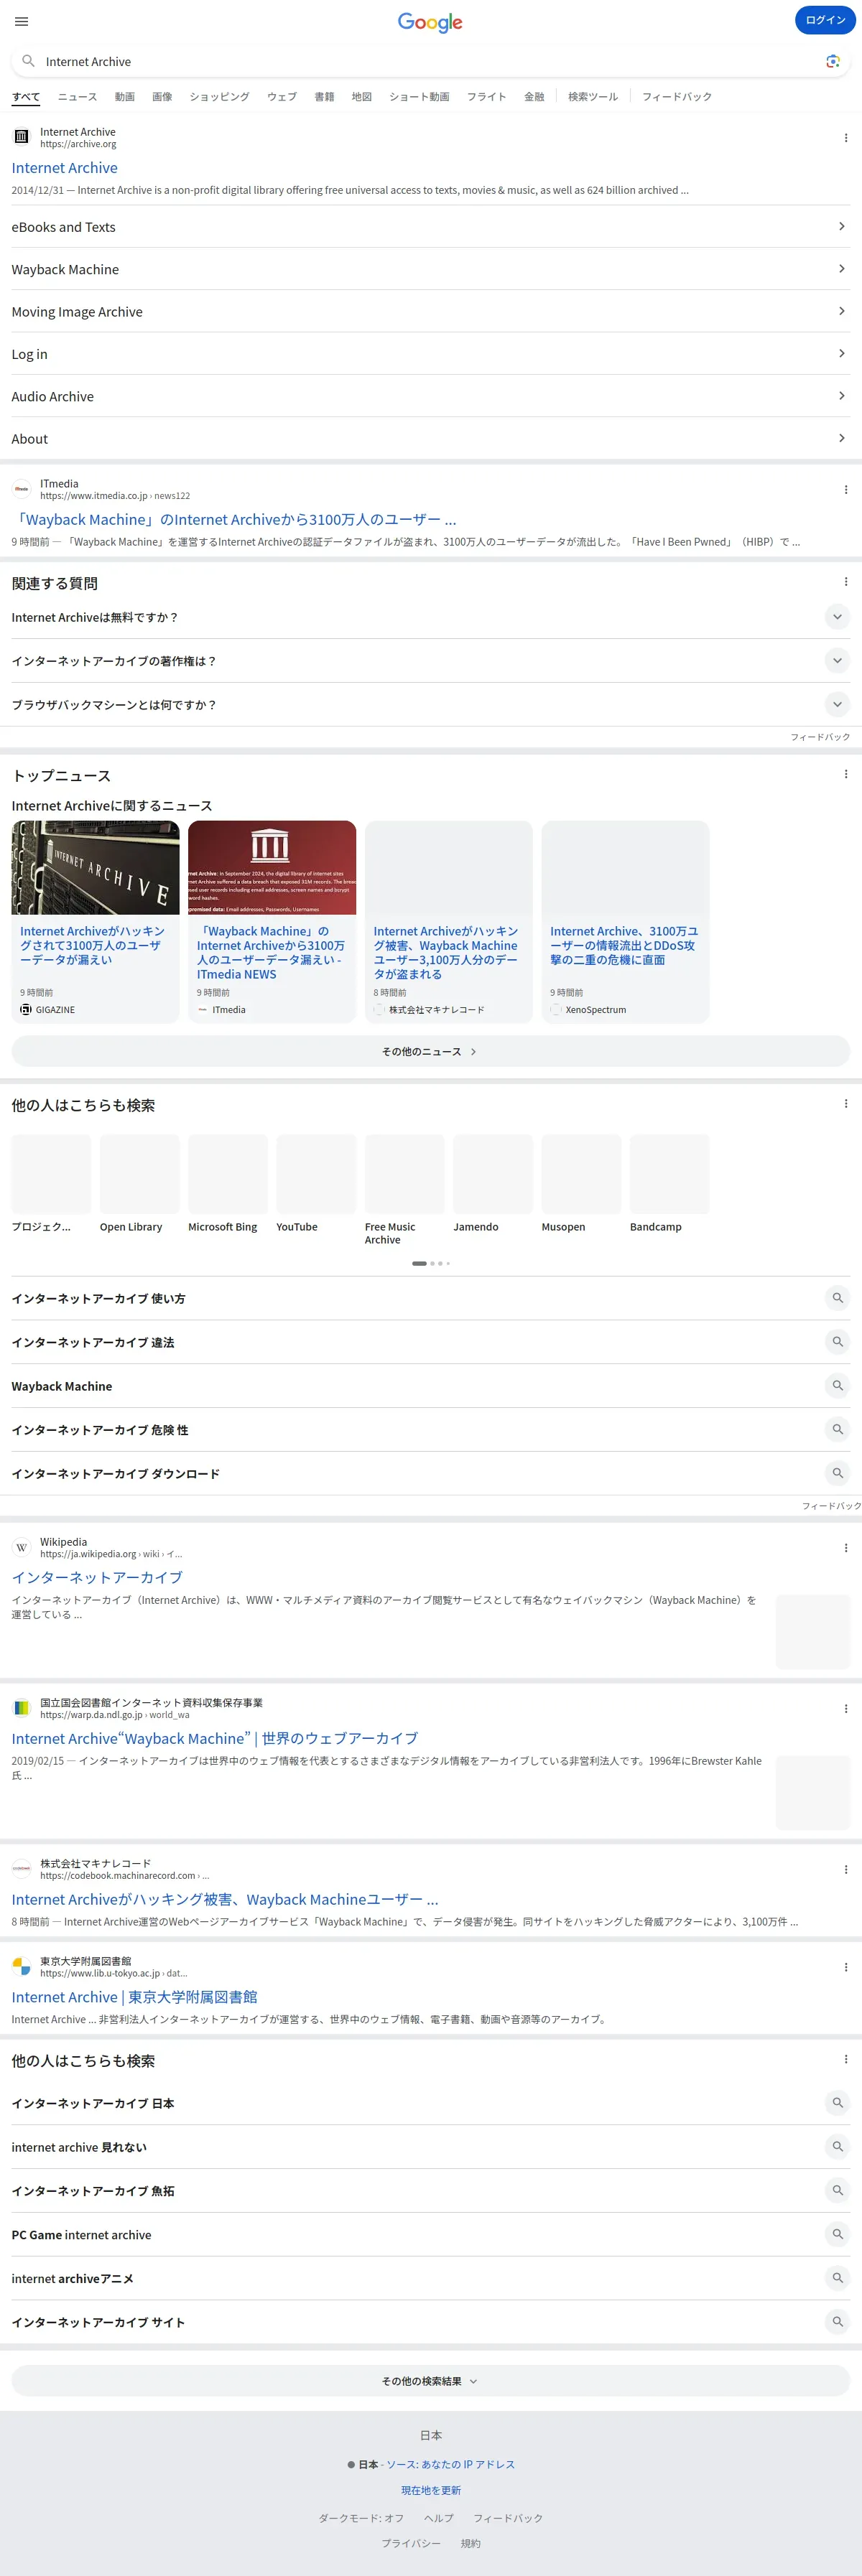
Task: Open more options for 国立国会図書館 result
Action: click(x=845, y=1709)
